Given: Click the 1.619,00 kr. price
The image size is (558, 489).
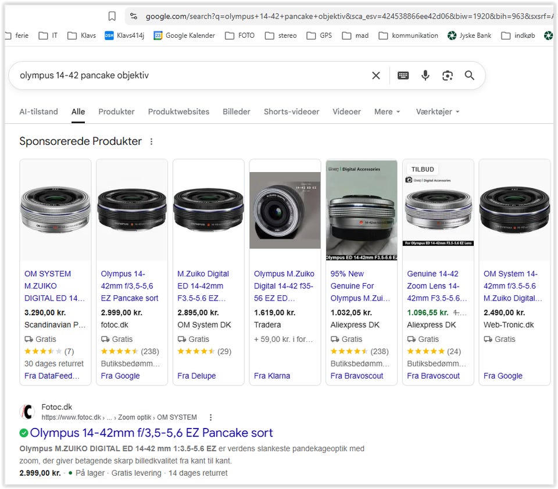Looking at the screenshot, I should [x=274, y=313].
